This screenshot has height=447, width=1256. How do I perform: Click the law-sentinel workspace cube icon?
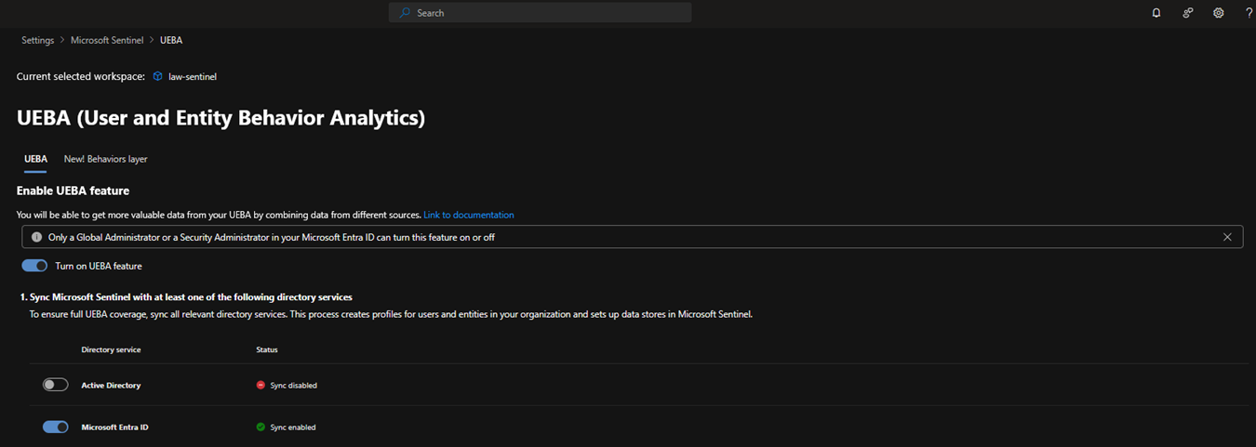[x=158, y=76]
